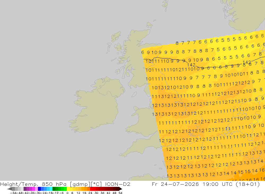Click the '850 hPa' pressure level text
The width and height of the screenshot is (265, 194).
click(x=54, y=184)
